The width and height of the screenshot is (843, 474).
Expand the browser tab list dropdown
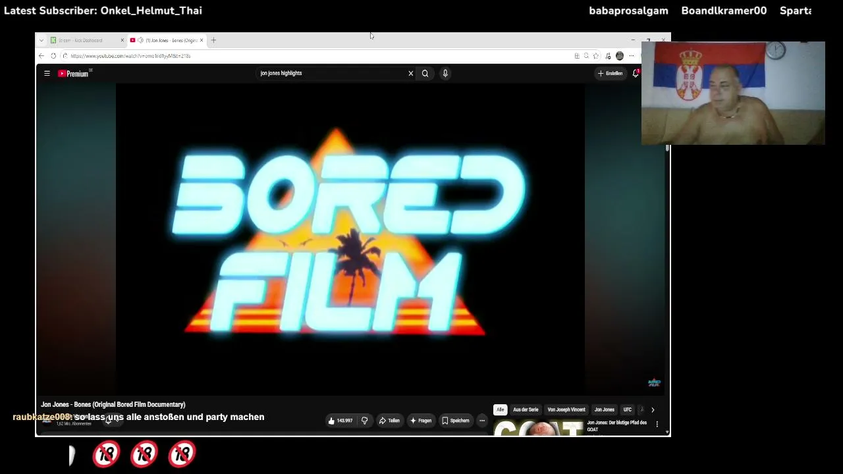pos(41,40)
